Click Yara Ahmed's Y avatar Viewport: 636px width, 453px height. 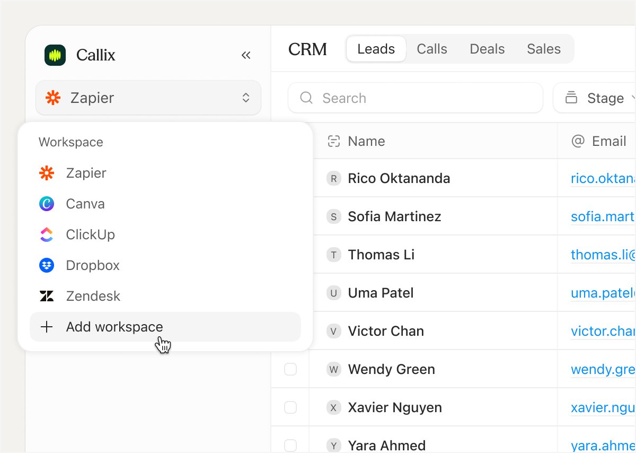coord(333,446)
